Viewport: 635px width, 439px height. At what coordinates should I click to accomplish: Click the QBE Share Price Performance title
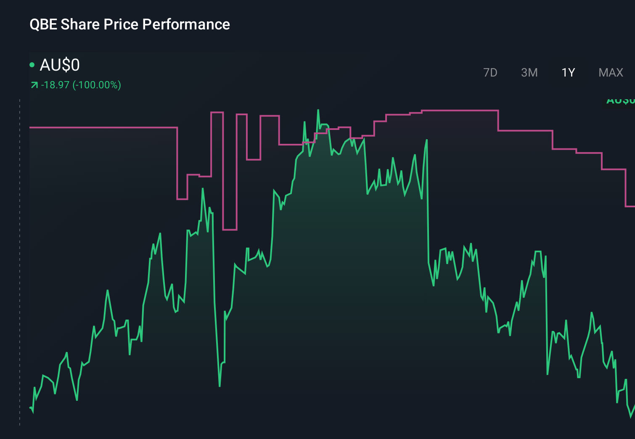(x=130, y=24)
